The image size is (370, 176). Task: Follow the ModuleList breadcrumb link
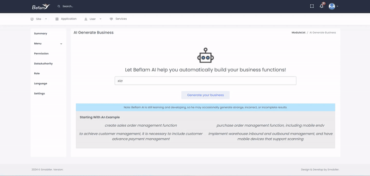point(298,33)
